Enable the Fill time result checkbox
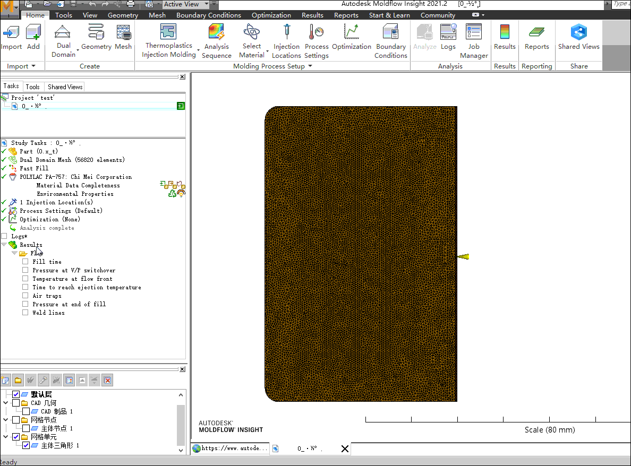 25,262
